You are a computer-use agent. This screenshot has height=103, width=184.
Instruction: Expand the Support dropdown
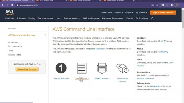(x=118, y=13)
